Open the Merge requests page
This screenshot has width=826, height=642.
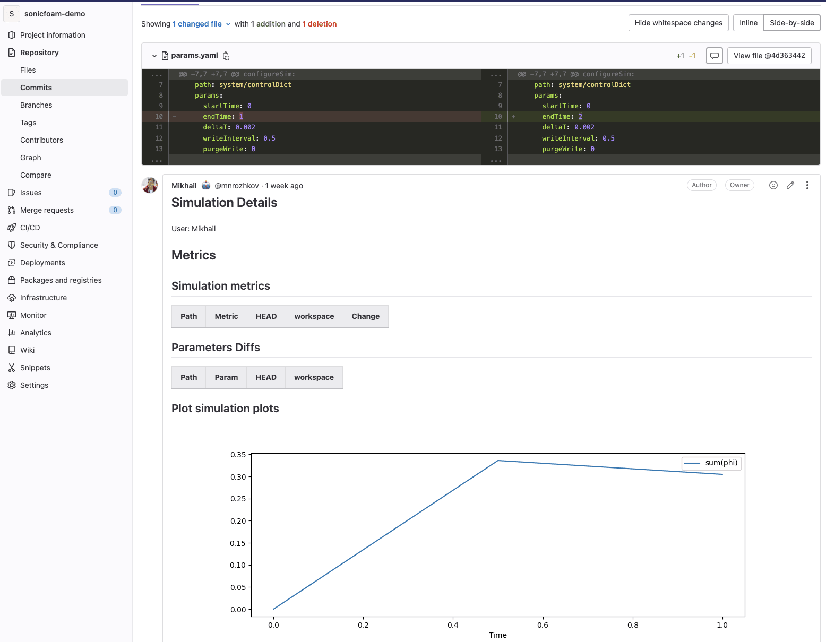click(47, 210)
